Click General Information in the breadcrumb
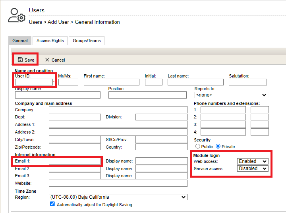286x213 pixels. click(97, 22)
